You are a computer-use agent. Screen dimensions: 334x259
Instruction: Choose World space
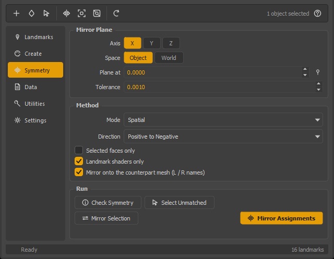tap(169, 58)
